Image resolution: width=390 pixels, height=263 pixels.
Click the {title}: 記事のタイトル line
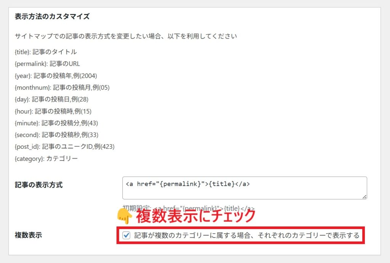point(46,52)
